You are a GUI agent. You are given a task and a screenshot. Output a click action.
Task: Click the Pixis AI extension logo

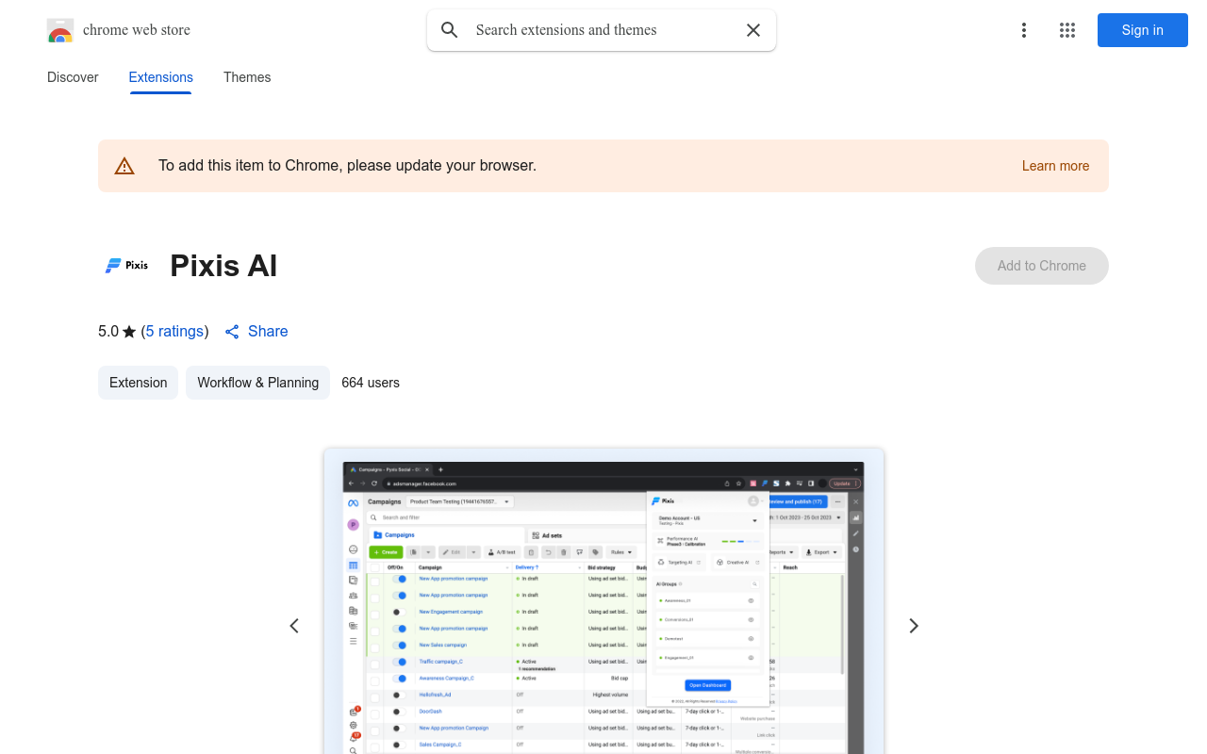[x=126, y=266]
